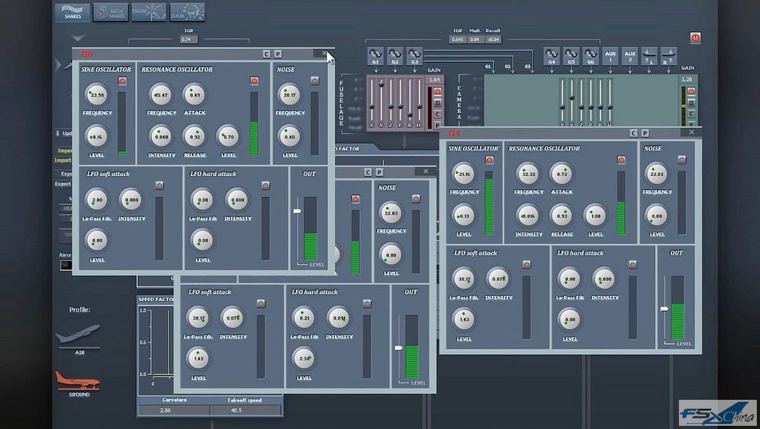760x429 pixels.
Task: Select the AUX 1 input
Action: (611, 56)
